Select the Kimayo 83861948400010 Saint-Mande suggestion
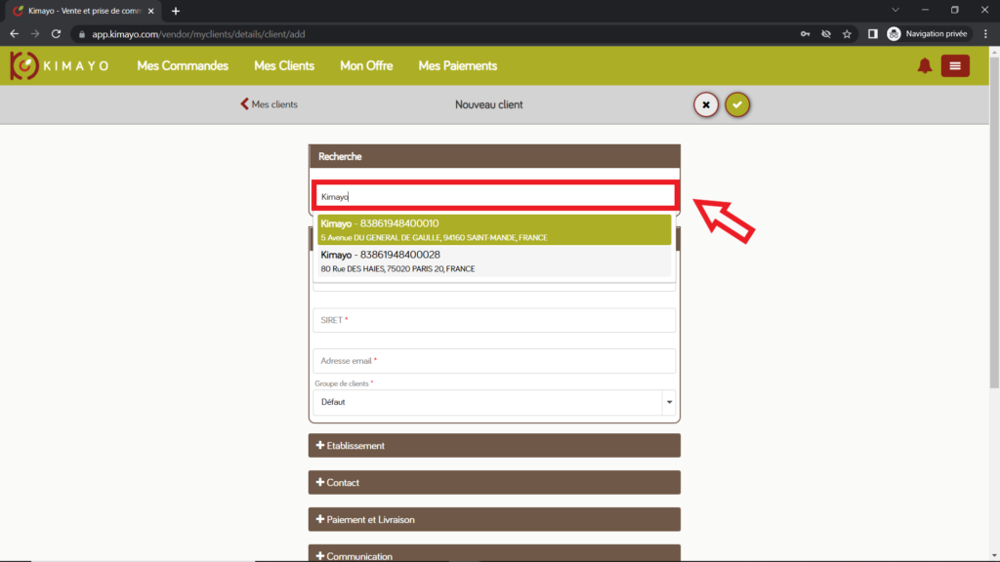Viewport: 1000px width, 562px height. (x=494, y=230)
